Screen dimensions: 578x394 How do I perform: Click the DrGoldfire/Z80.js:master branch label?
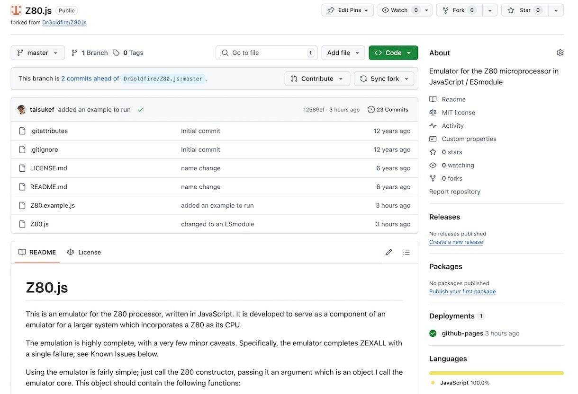click(163, 79)
